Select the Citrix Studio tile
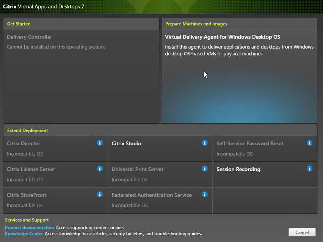 pos(160,149)
